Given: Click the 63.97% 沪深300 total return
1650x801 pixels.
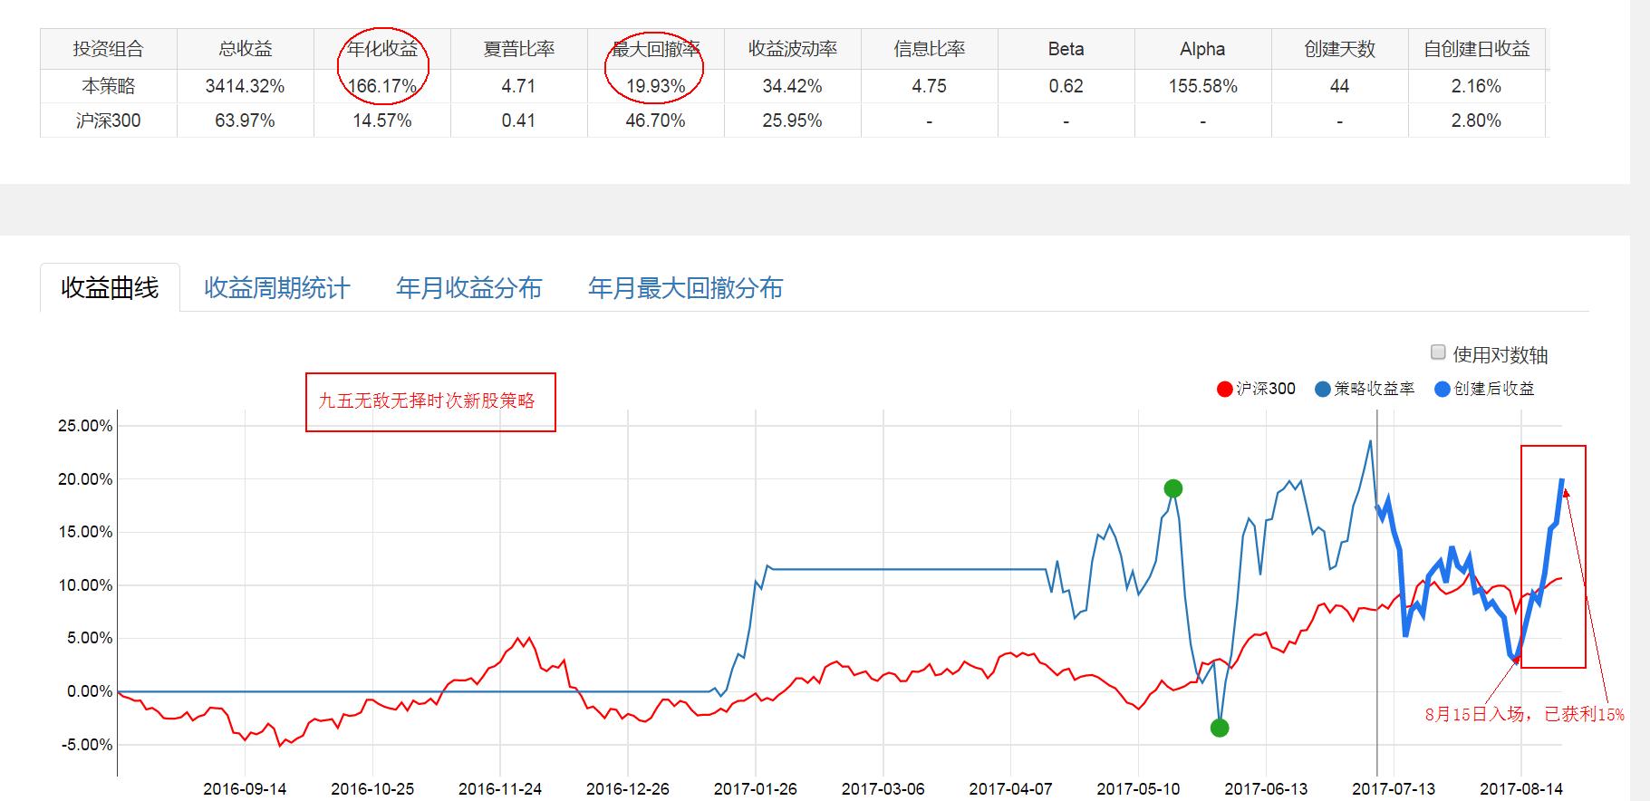Looking at the screenshot, I should (245, 121).
